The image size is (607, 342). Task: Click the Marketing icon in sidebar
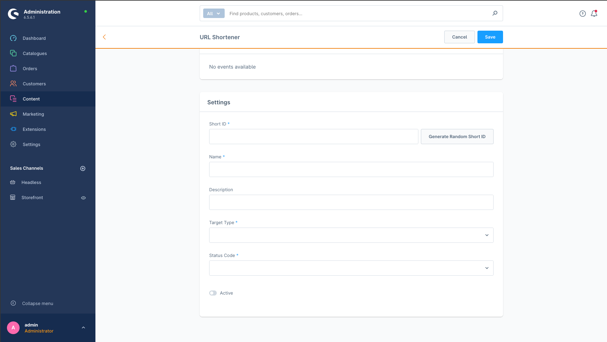13,114
